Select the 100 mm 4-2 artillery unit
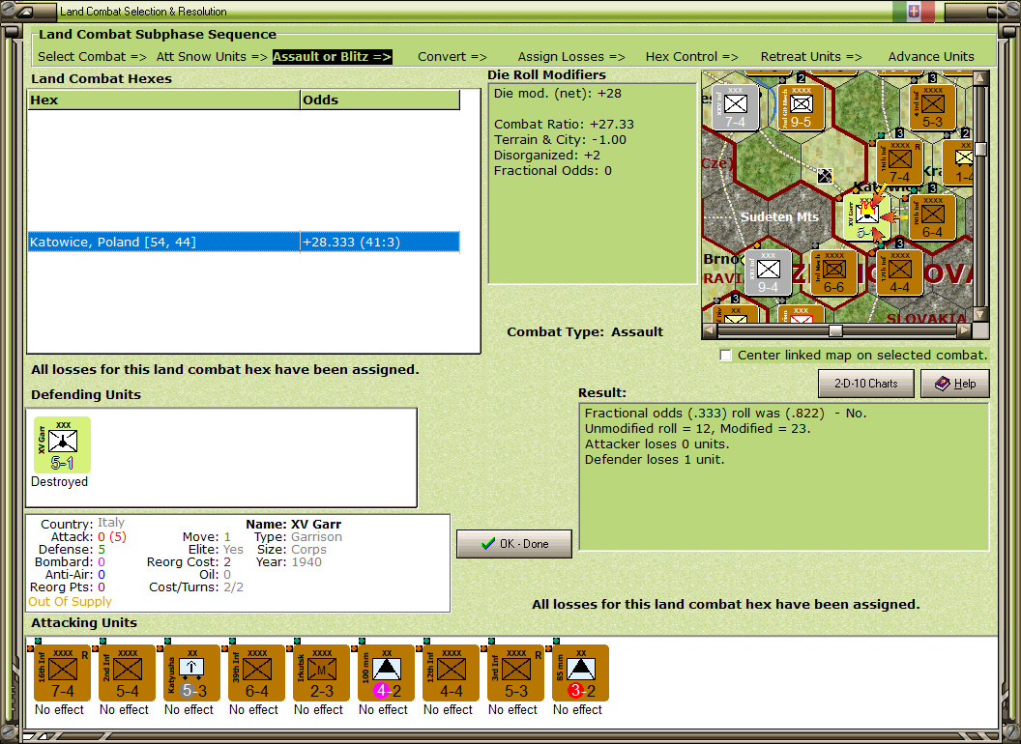 (x=386, y=673)
